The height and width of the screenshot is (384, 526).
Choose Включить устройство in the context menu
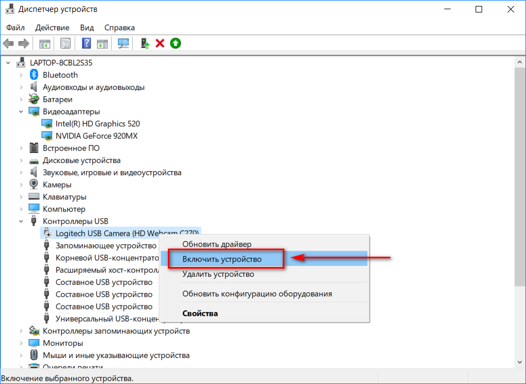coord(222,259)
